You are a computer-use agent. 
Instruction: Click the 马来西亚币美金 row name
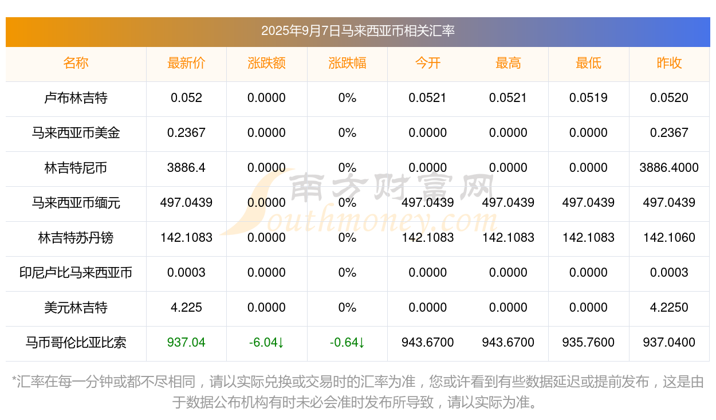76,133
